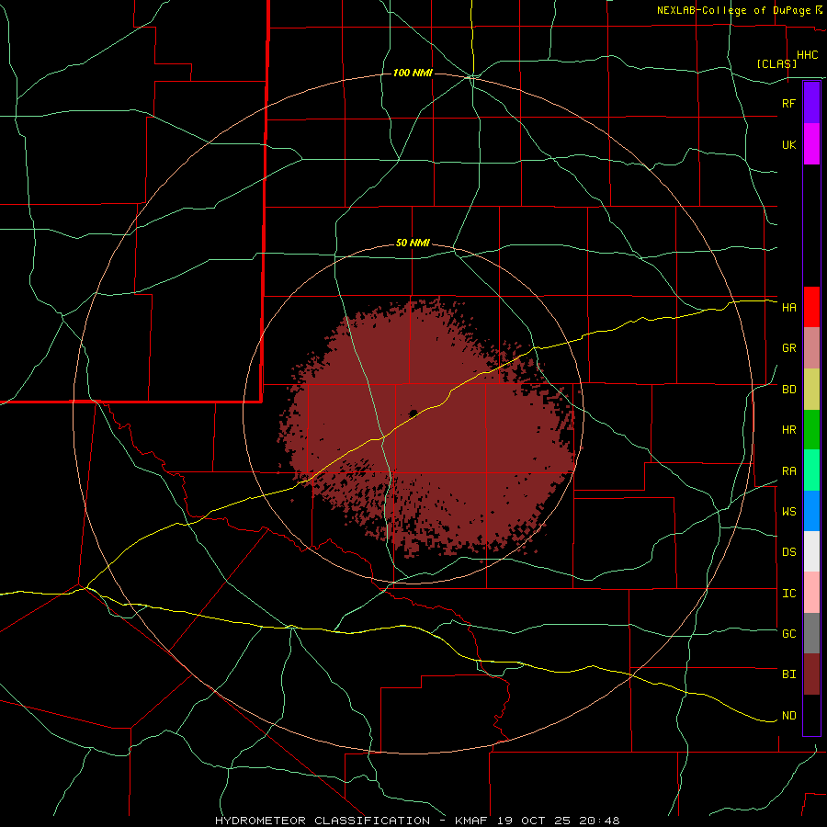Click the RF legend label
Viewport: 827px width, 827px height.
click(788, 103)
